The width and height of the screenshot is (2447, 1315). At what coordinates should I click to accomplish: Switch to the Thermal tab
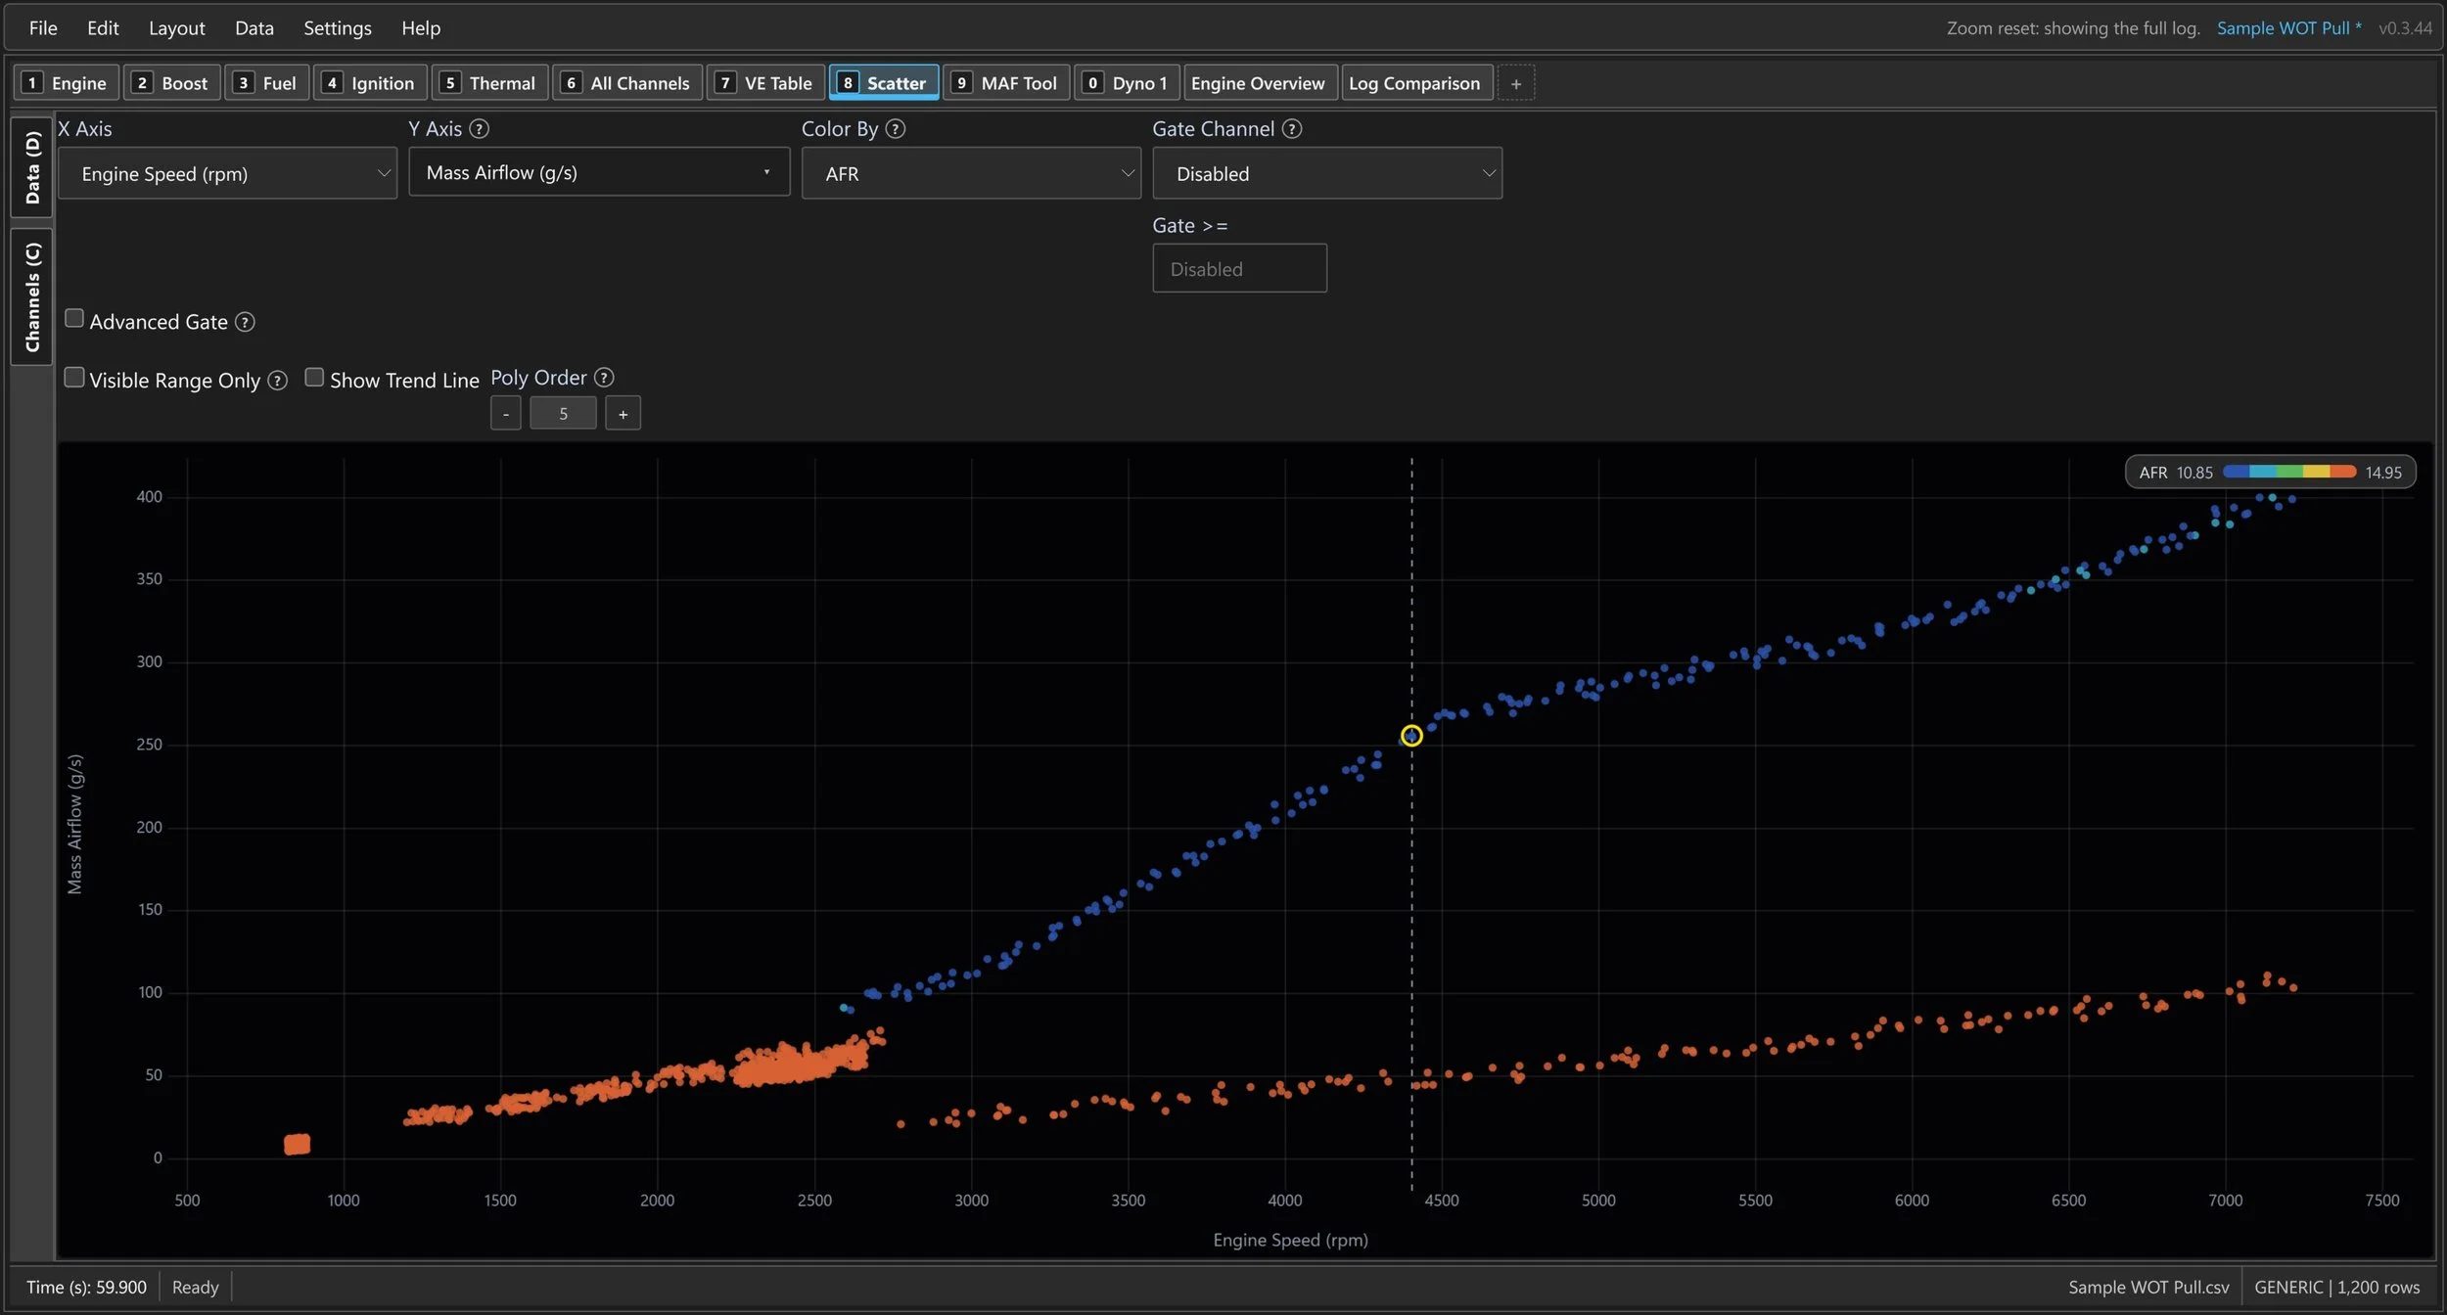[489, 83]
